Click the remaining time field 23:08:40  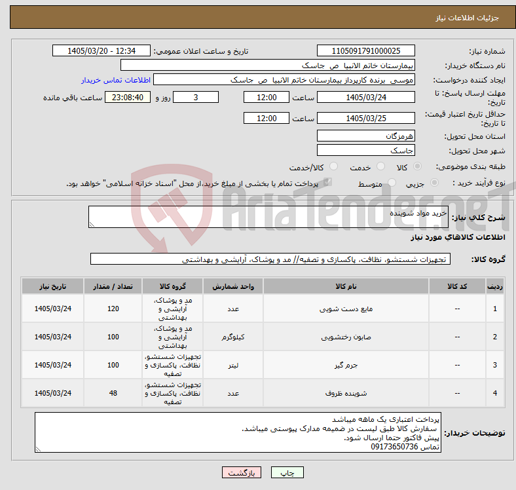point(128,97)
